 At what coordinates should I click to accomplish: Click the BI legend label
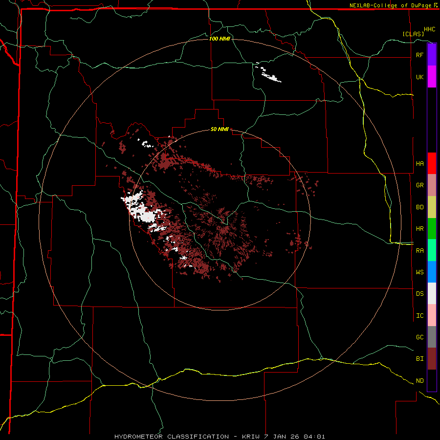[x=419, y=359]
